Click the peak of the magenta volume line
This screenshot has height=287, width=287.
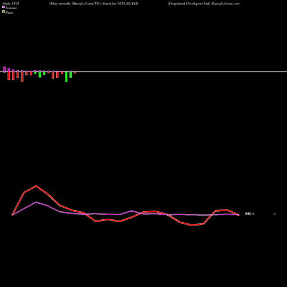pyautogui.click(x=36, y=202)
